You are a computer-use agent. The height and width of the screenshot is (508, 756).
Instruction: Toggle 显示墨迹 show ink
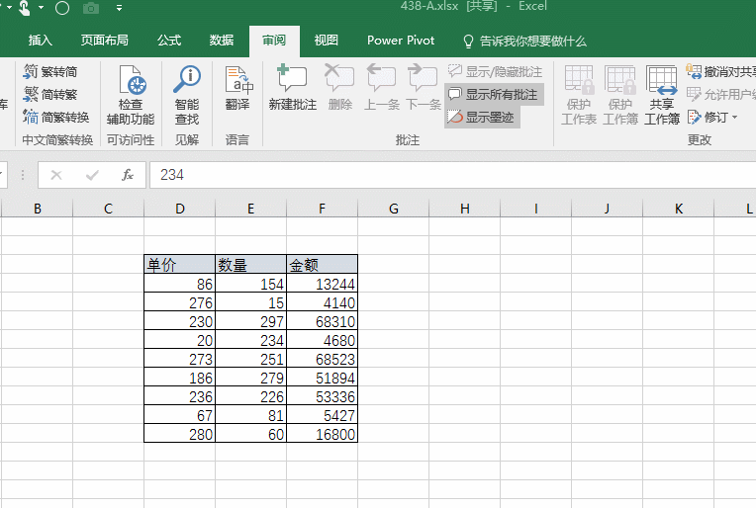click(x=482, y=117)
